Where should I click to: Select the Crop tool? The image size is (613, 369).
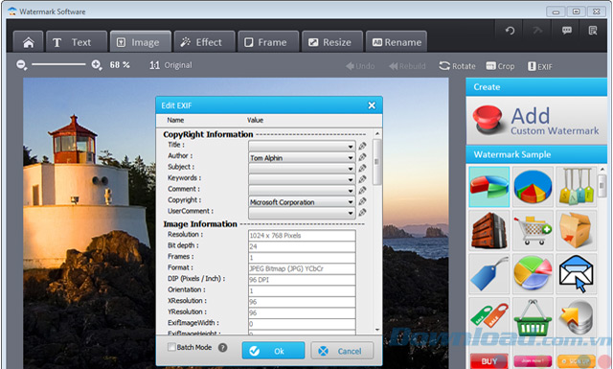tap(500, 66)
